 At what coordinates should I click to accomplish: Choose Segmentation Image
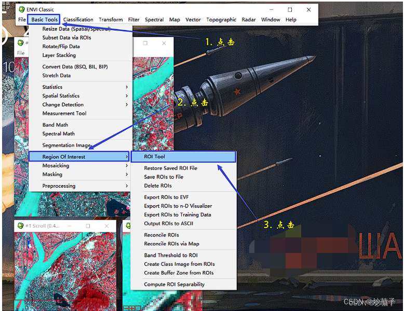(x=80, y=145)
